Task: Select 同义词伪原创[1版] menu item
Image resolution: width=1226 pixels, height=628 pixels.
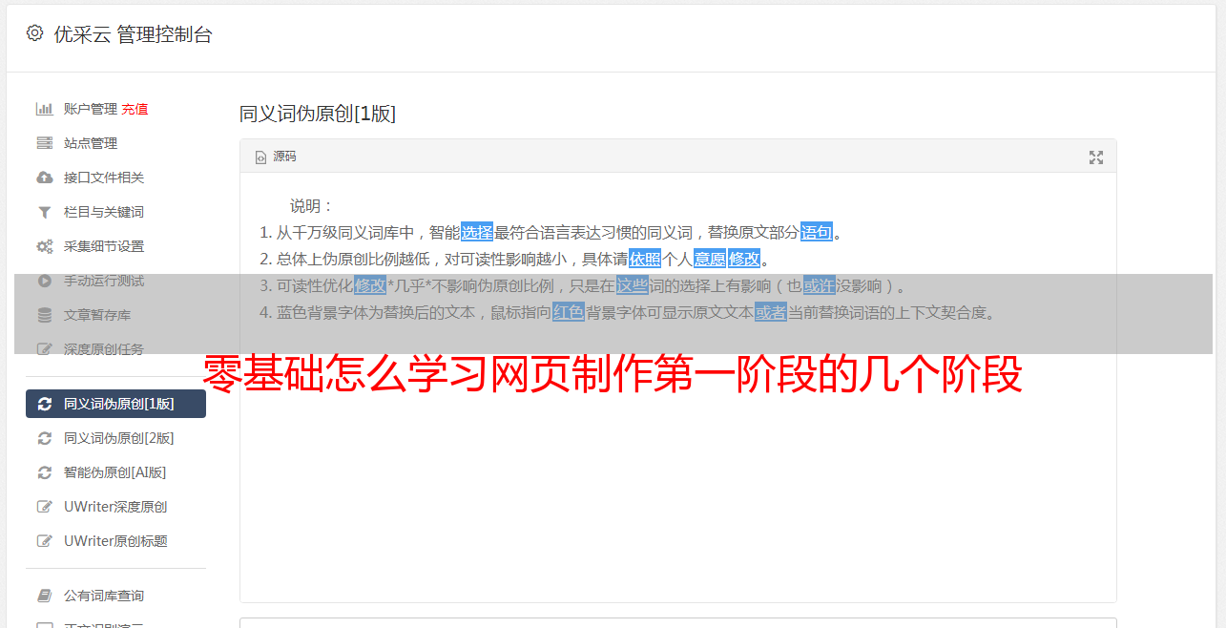Action: coord(115,404)
